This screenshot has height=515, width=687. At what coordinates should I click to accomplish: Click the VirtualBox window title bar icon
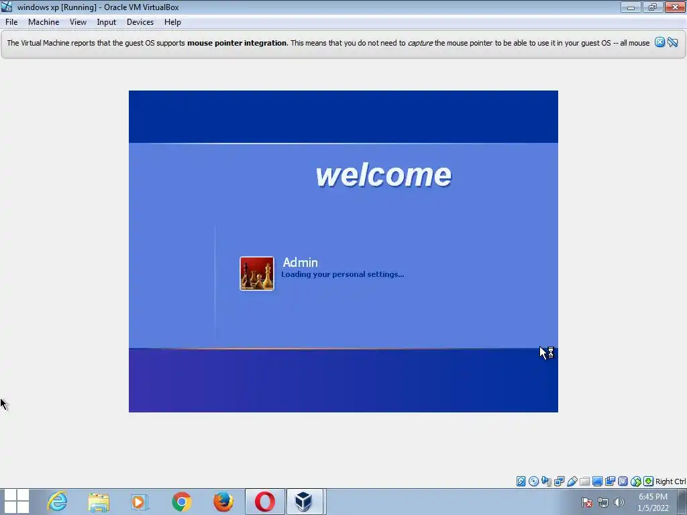click(x=7, y=7)
